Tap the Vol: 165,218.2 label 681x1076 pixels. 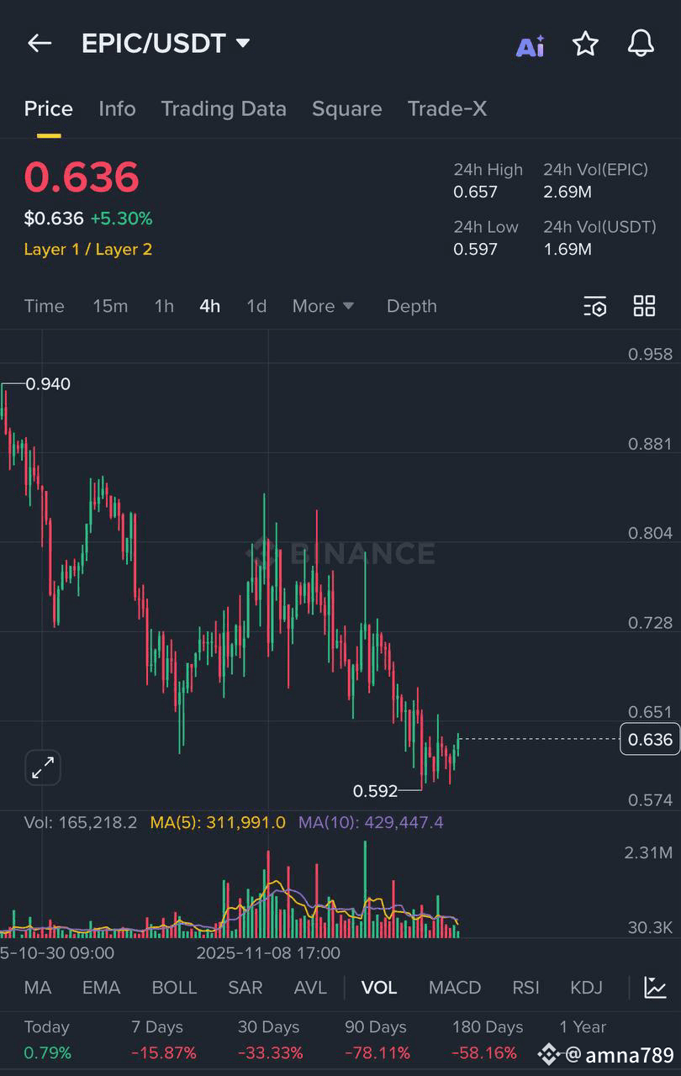(81, 822)
